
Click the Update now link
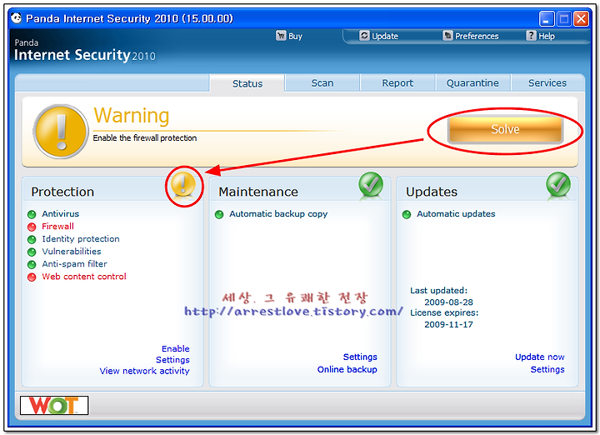pos(539,357)
